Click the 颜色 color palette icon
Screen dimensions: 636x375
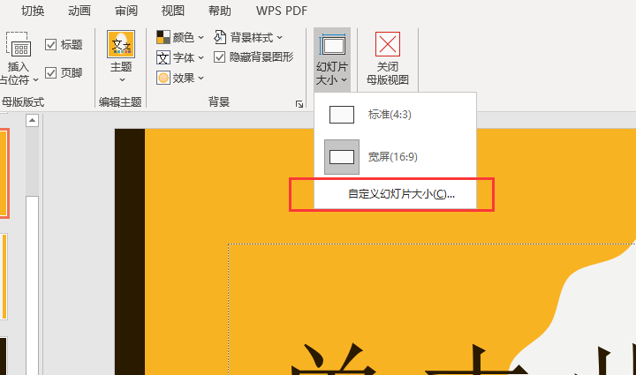tap(163, 37)
